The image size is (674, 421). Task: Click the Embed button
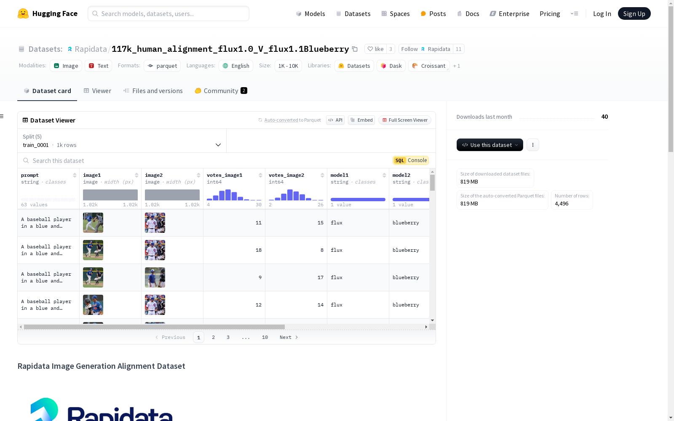click(x=361, y=120)
